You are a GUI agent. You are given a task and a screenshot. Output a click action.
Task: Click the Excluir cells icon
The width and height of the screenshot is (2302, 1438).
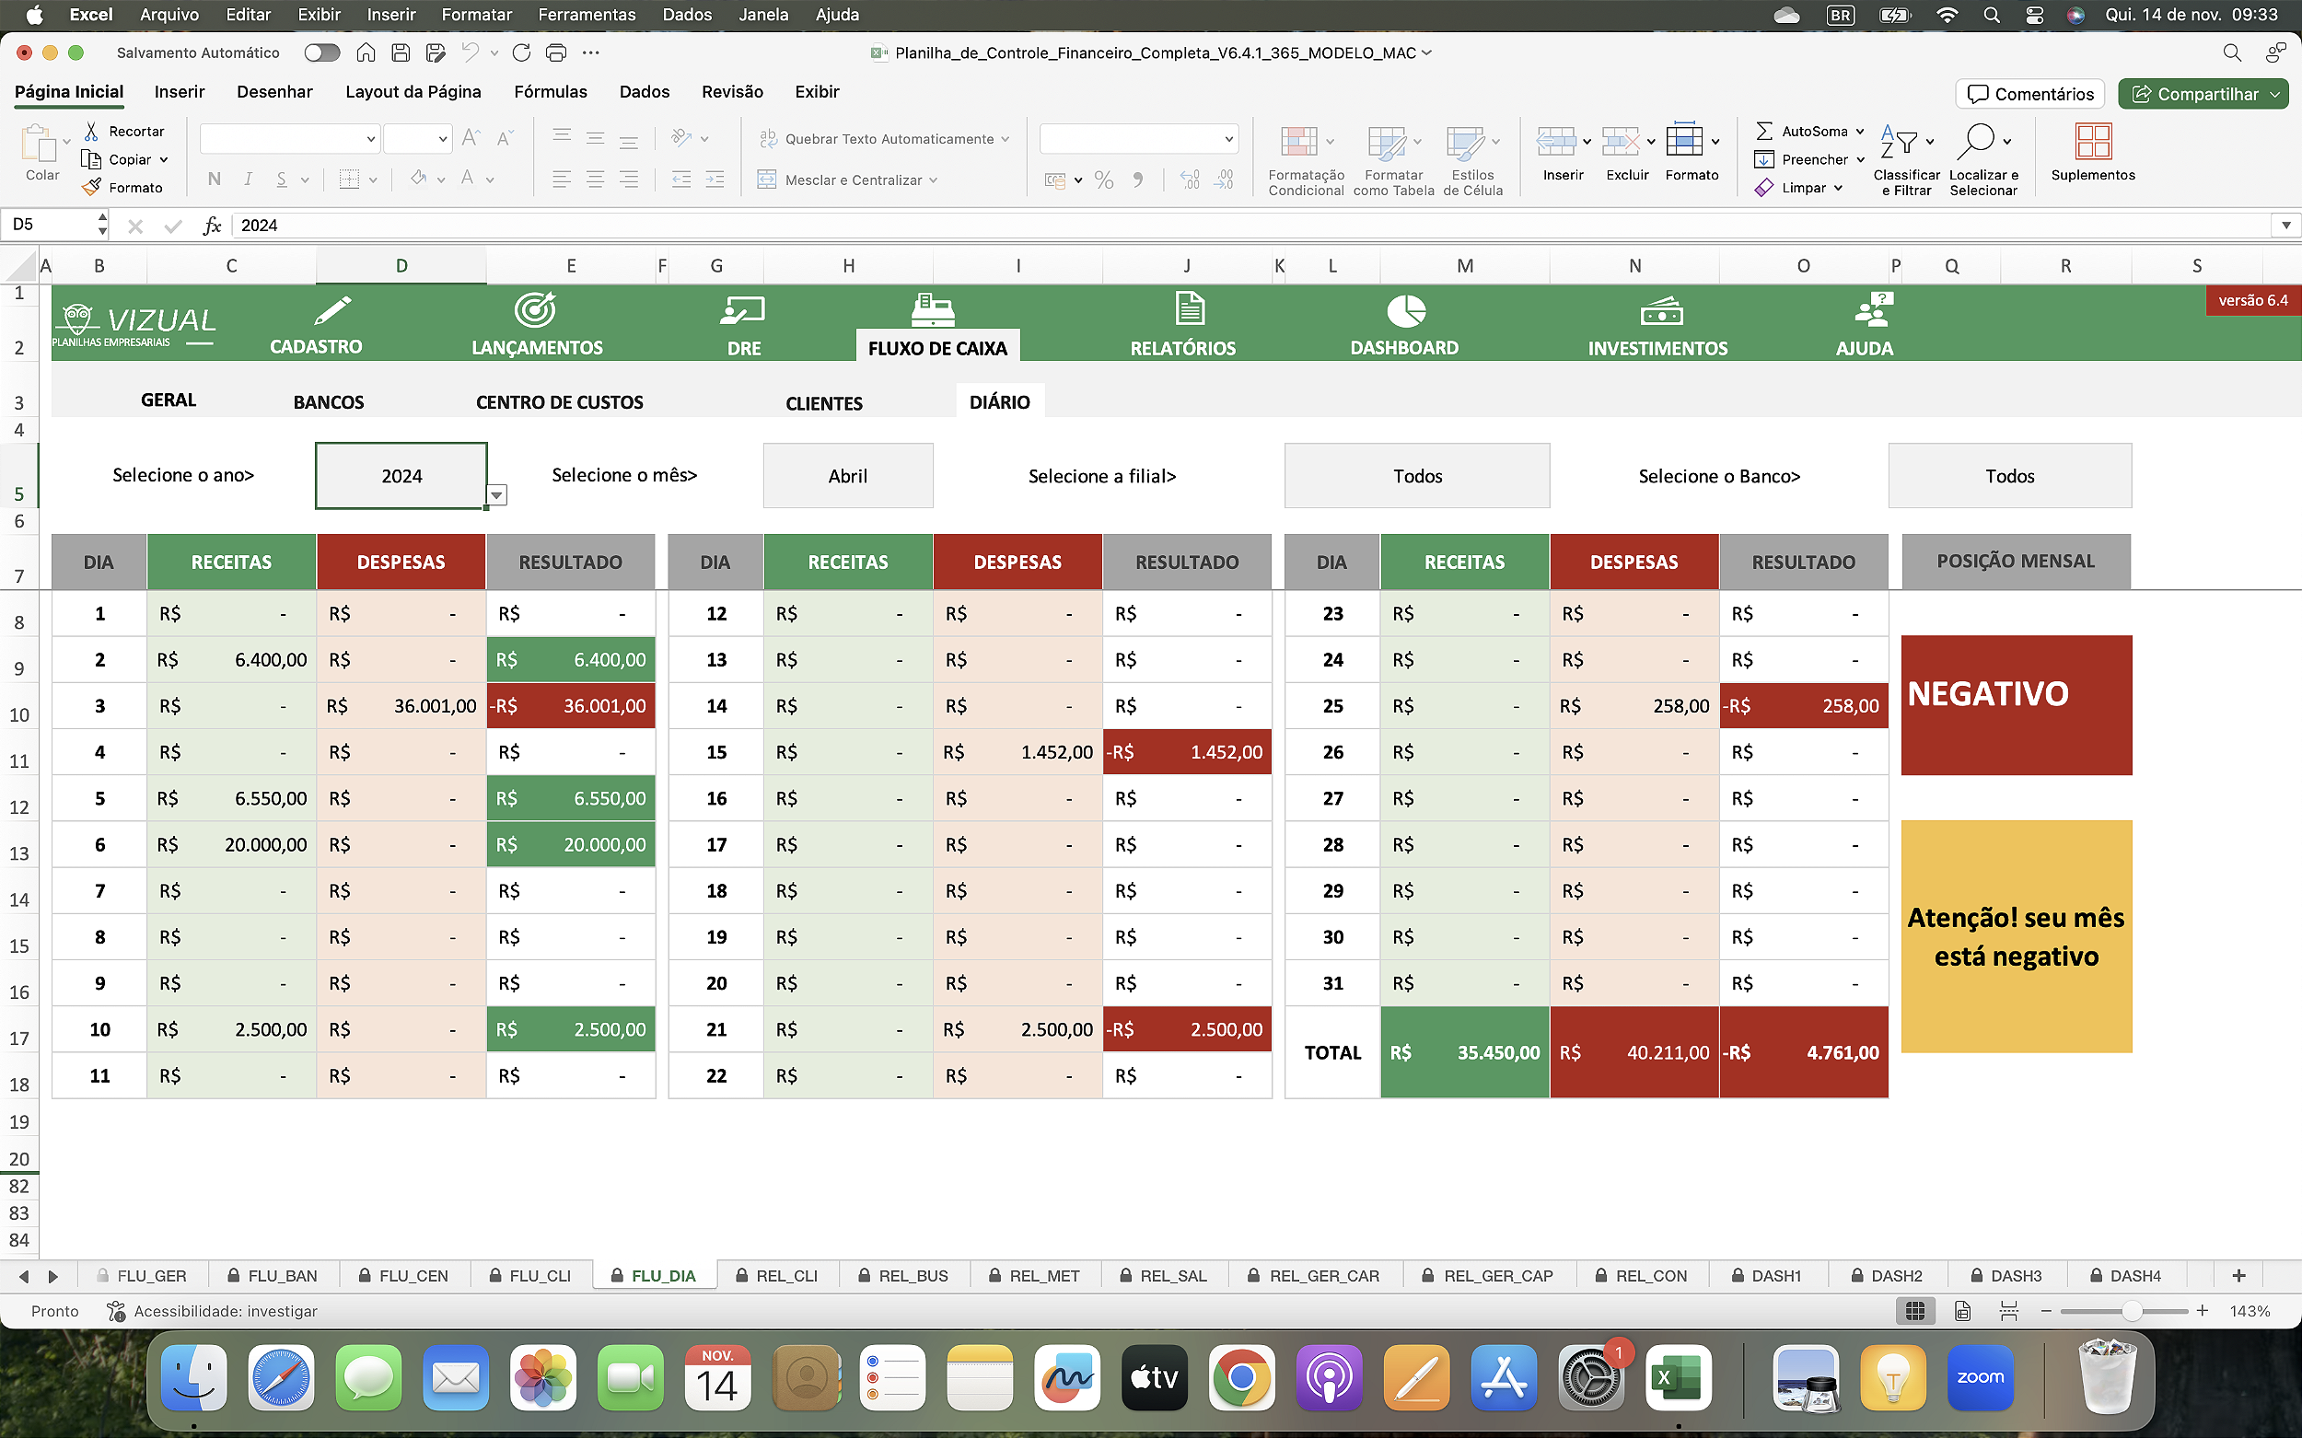1621,143
